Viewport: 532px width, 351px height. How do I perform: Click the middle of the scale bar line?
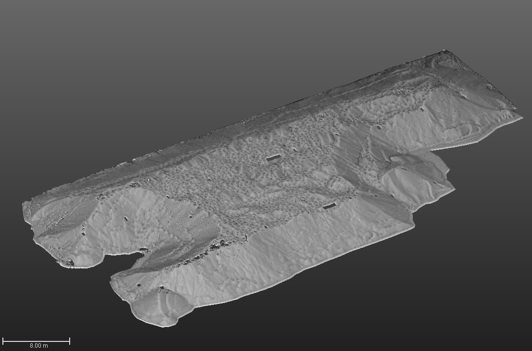click(x=36, y=341)
